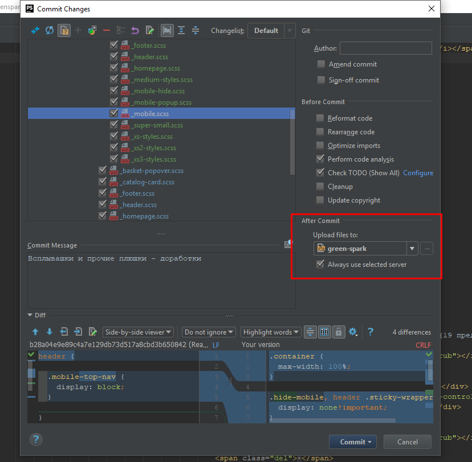The height and width of the screenshot is (462, 472).
Task: Open the Configure link for TODO check
Action: pyautogui.click(x=418, y=173)
